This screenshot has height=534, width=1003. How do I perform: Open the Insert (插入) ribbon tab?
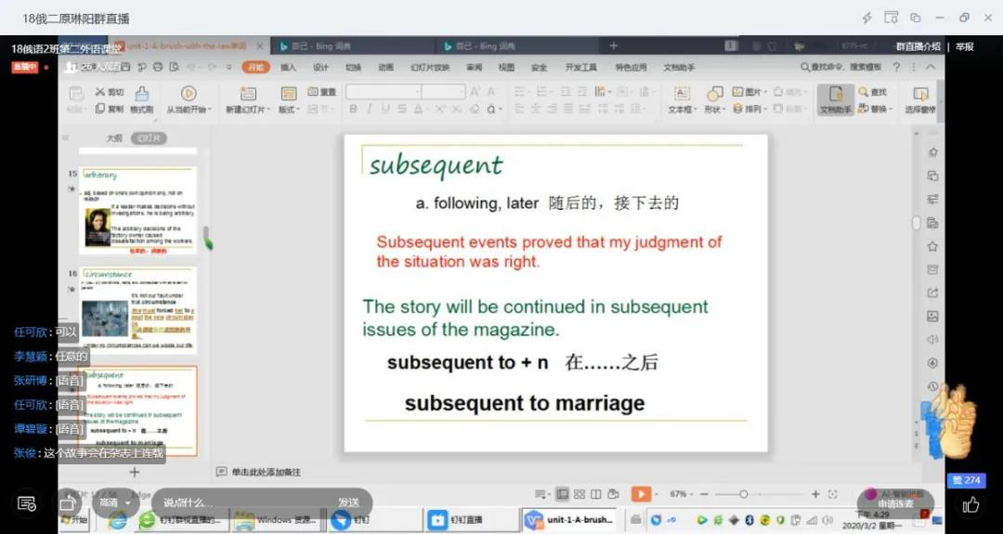tap(288, 68)
